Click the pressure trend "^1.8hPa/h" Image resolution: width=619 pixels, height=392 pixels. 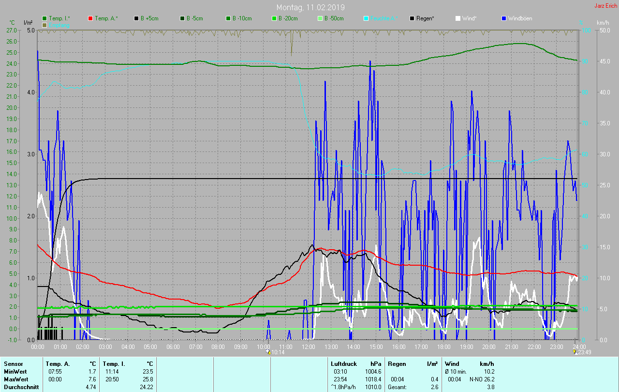(x=344, y=387)
